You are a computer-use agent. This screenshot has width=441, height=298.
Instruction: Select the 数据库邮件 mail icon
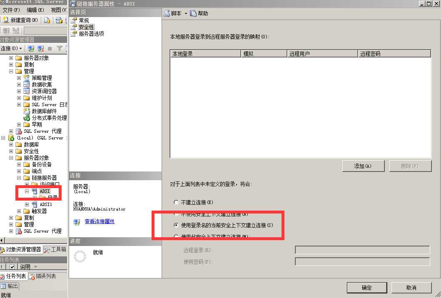(26, 111)
